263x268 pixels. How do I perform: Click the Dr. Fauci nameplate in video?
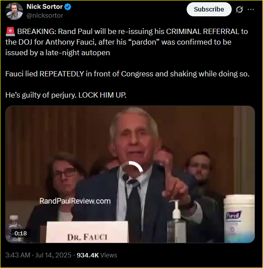tap(87, 232)
